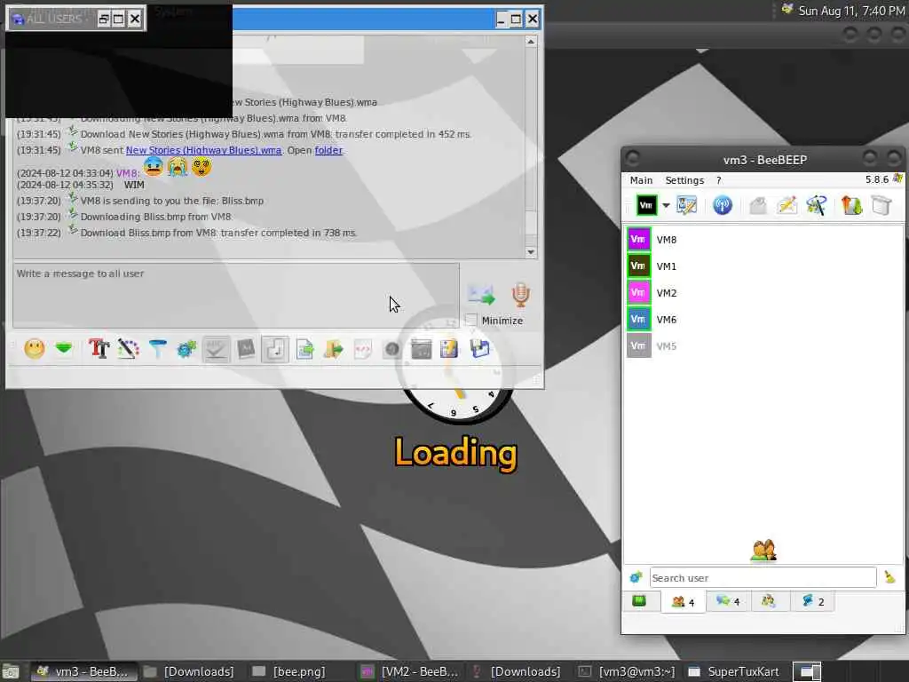The width and height of the screenshot is (909, 682).
Task: Click the 'VM8:' sender name in chat
Action: 128,173
